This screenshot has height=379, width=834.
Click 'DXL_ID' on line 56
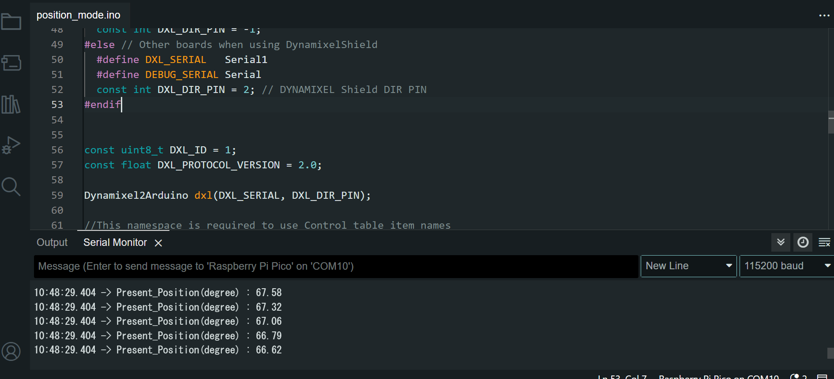click(x=188, y=150)
